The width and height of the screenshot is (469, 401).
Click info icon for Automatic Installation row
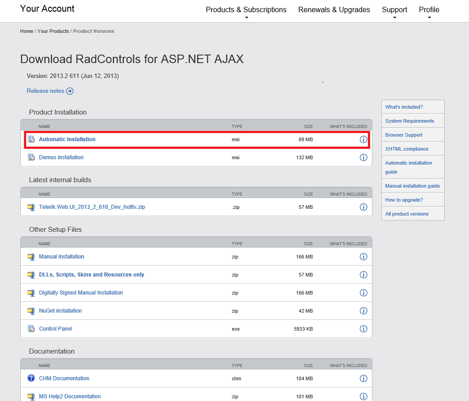pos(363,139)
